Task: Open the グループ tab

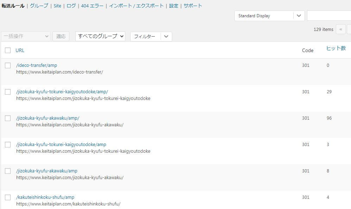Action: [39, 6]
